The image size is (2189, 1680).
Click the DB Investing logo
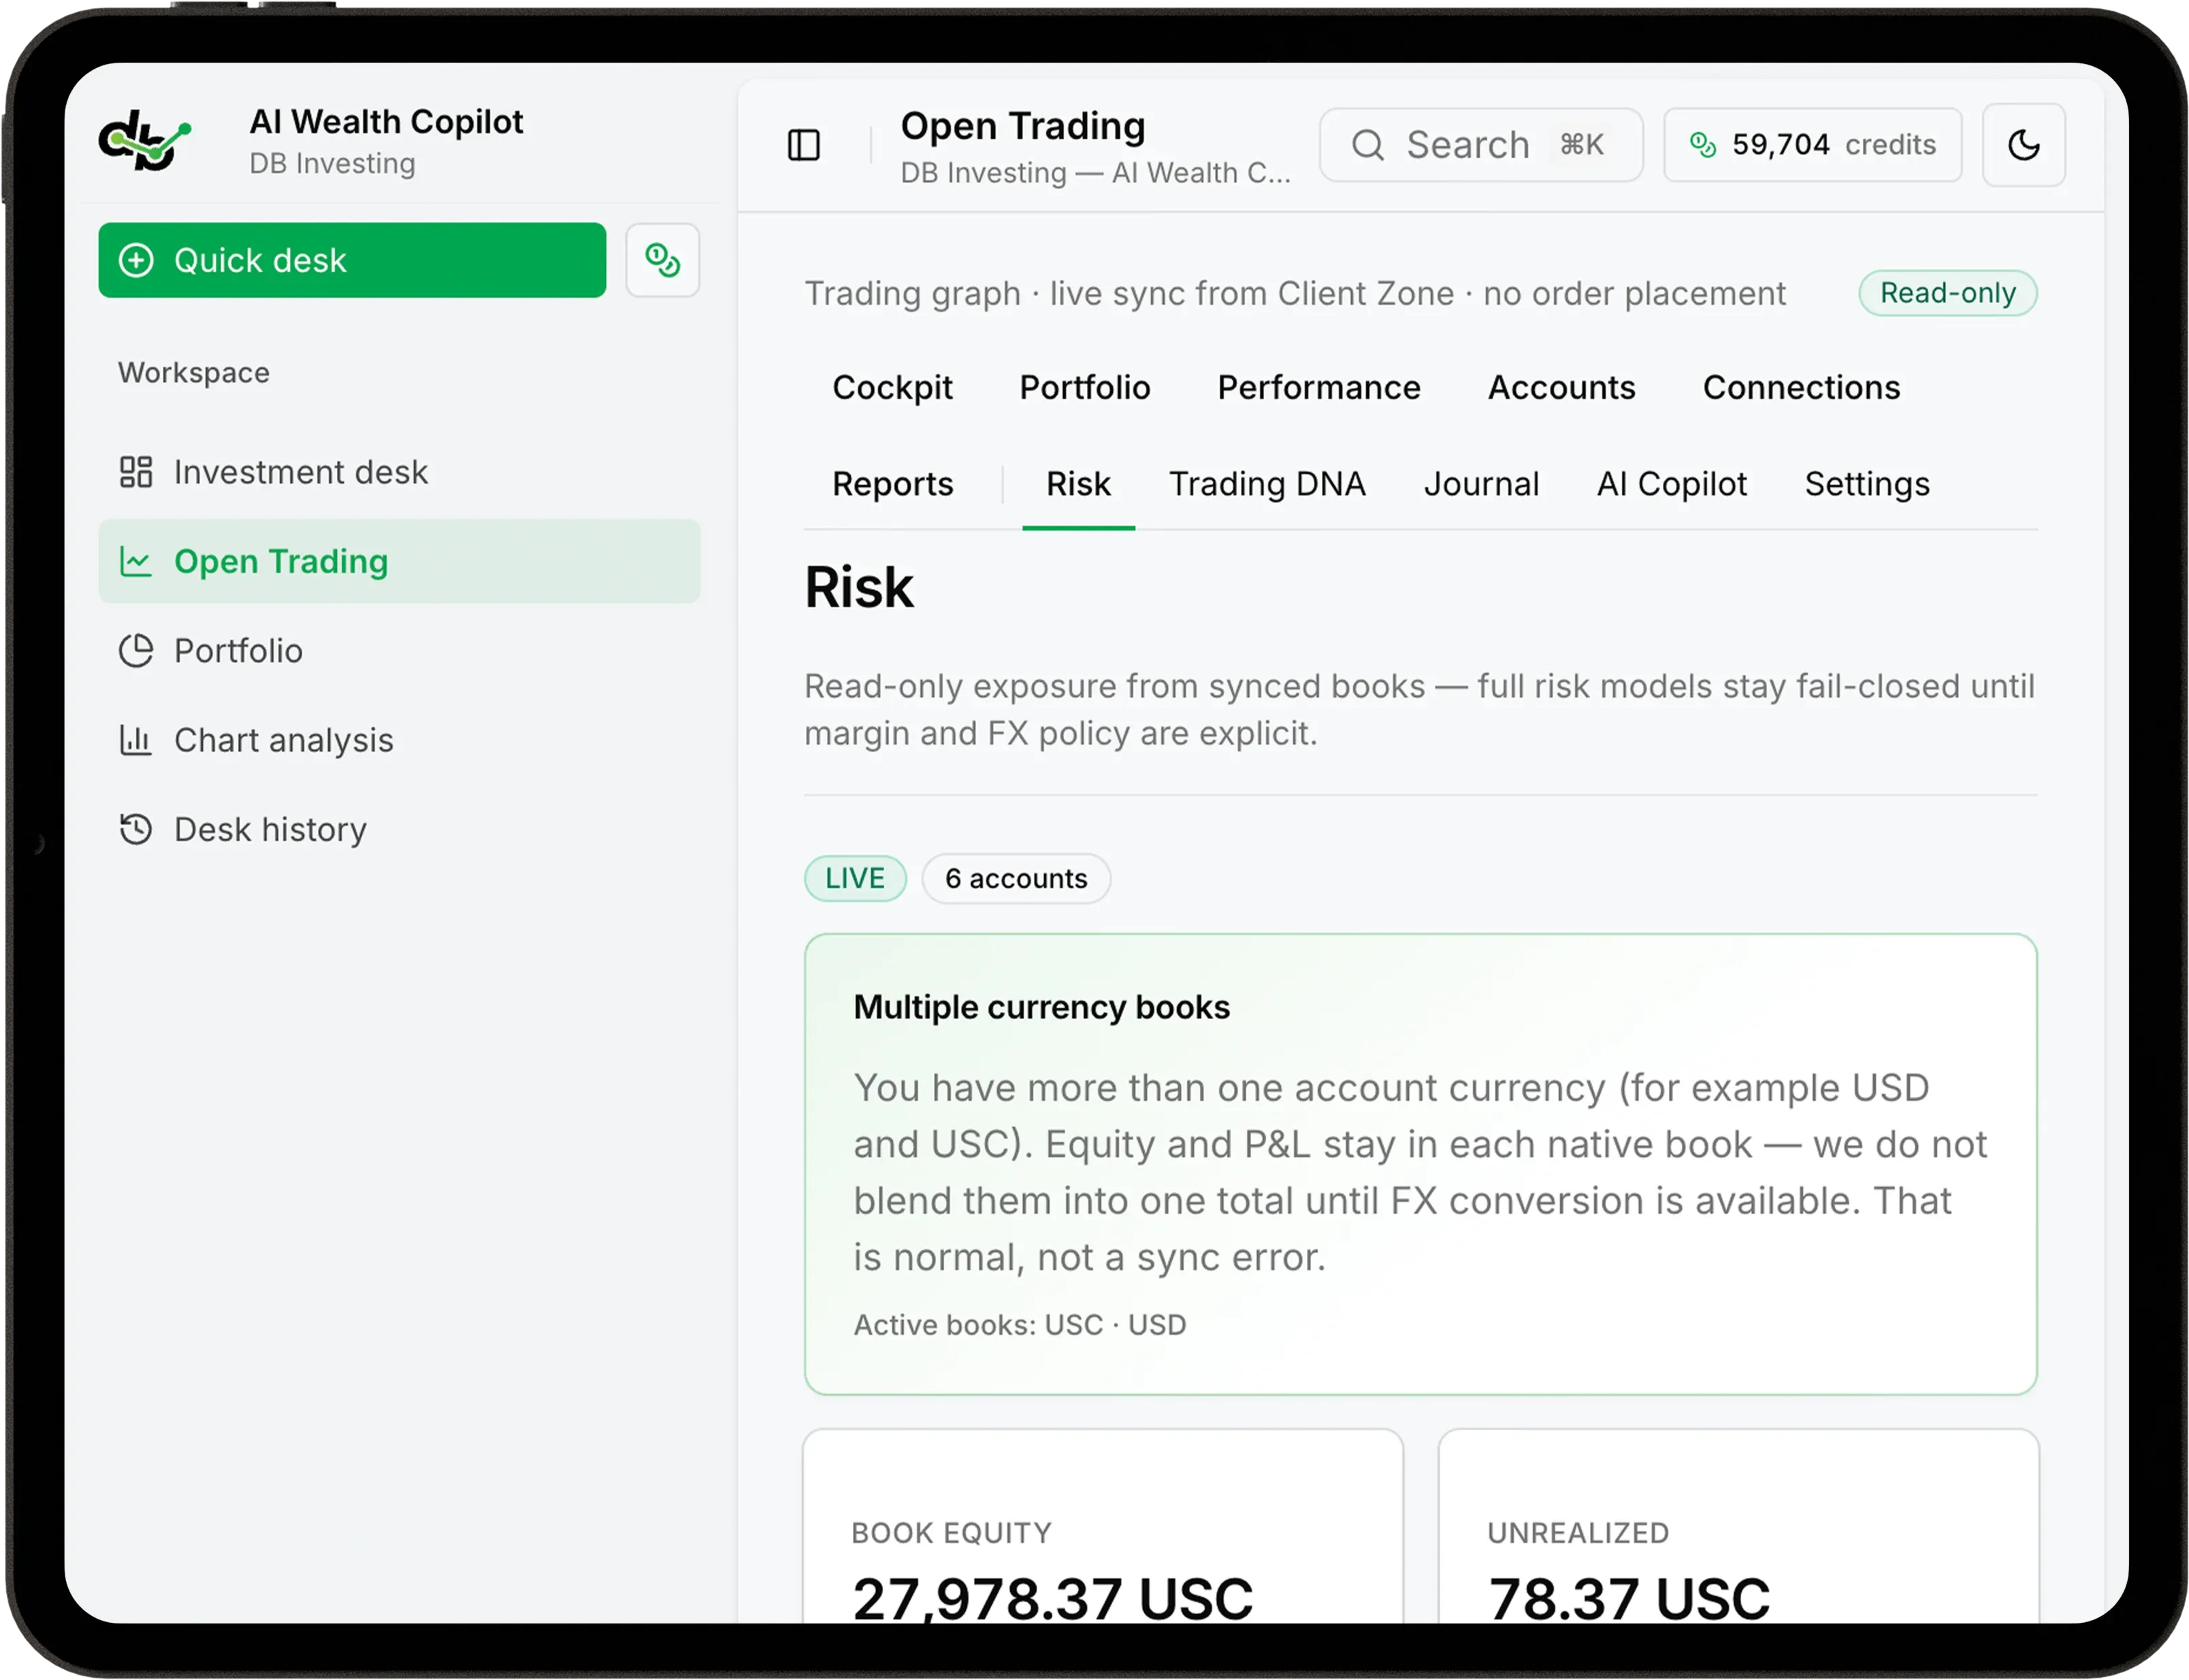pos(145,141)
